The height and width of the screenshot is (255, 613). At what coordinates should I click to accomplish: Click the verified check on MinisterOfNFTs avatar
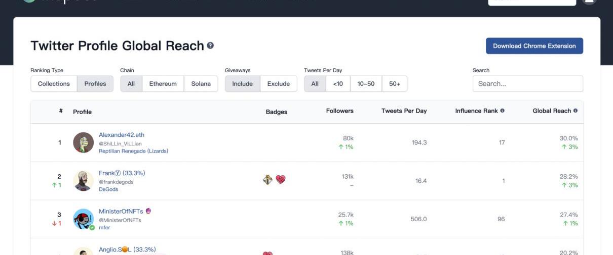92,228
